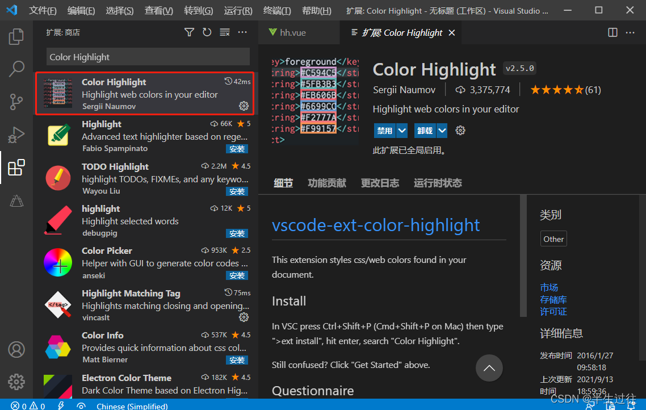The image size is (646, 410).
Task: Close the Color Highlight extension tab
Action: [x=452, y=32]
